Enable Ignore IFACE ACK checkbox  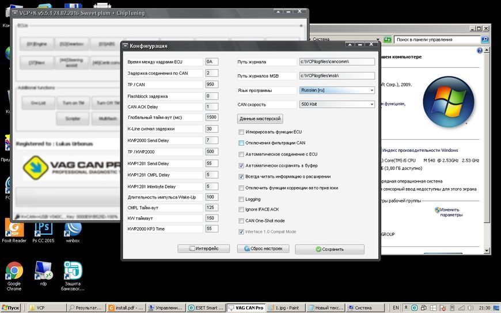click(241, 209)
